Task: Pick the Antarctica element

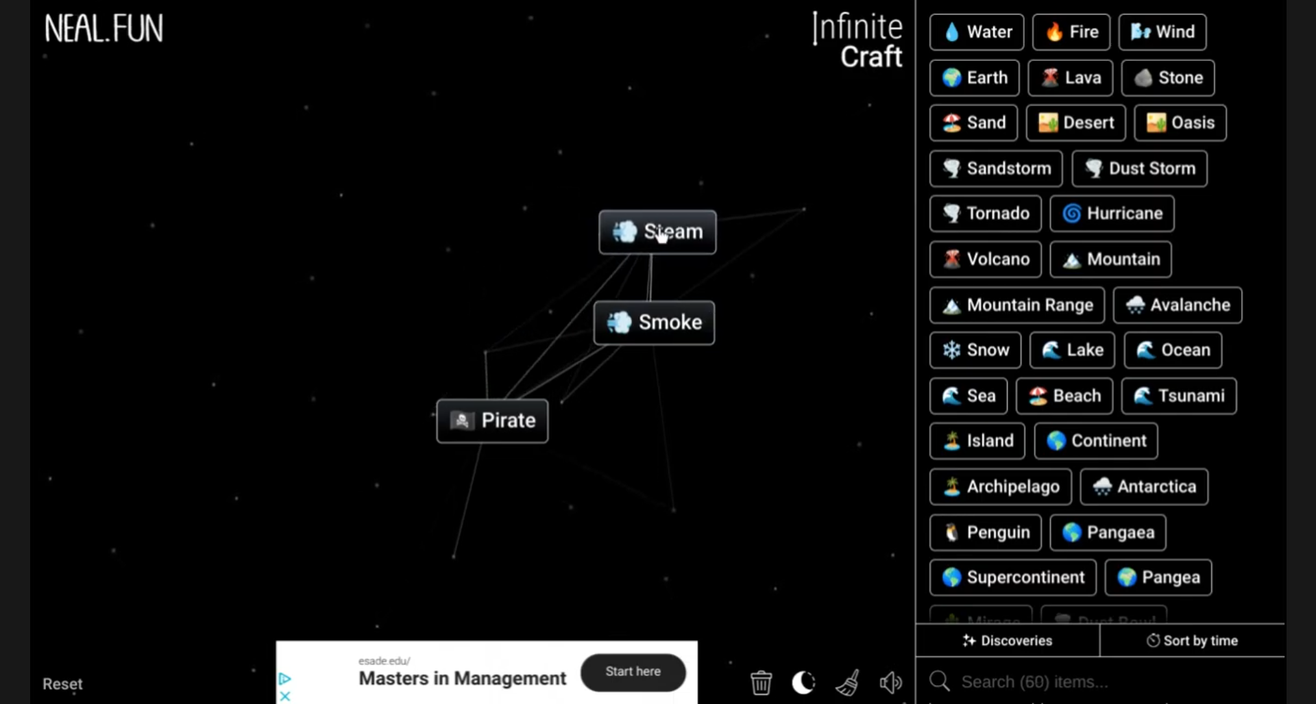Action: (1144, 487)
